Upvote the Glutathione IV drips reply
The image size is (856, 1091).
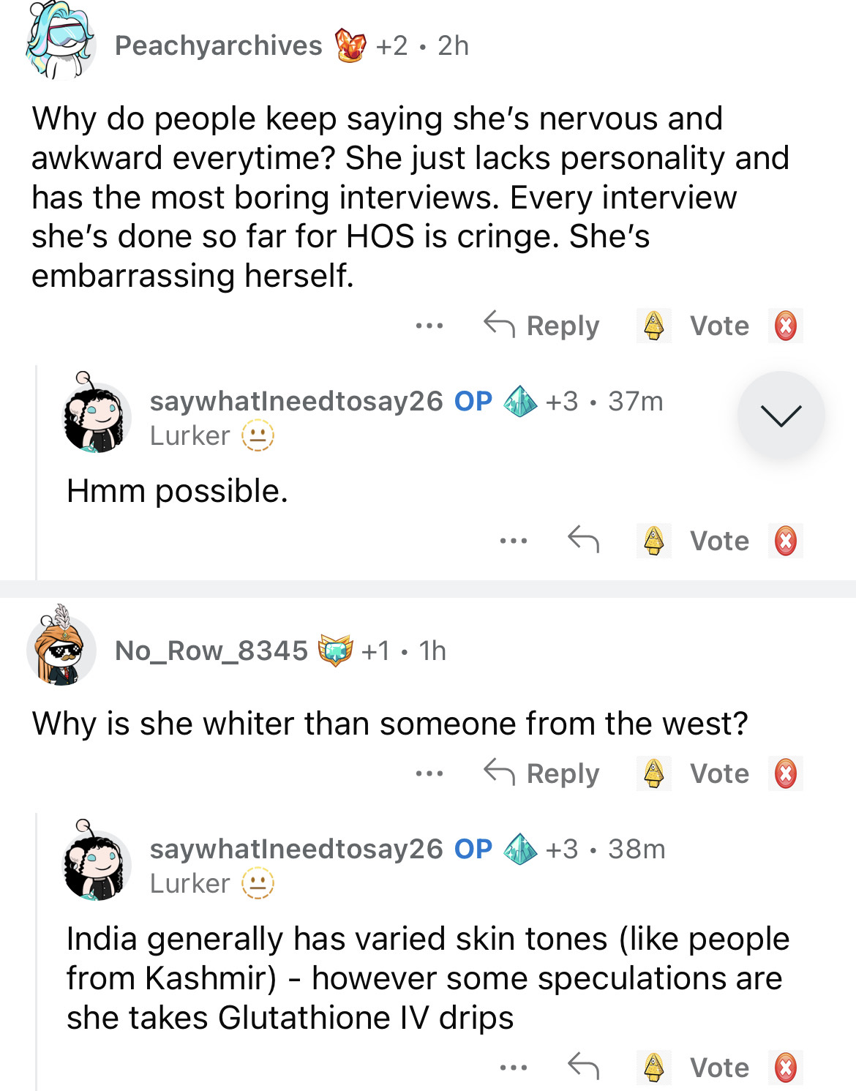653,1067
